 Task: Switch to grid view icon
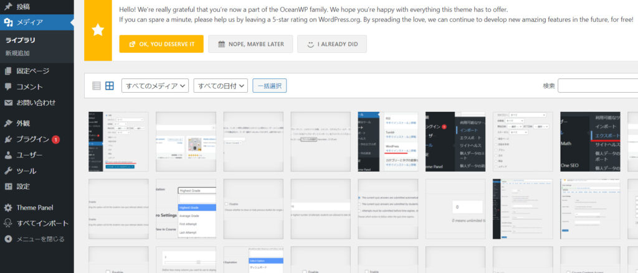(x=110, y=86)
